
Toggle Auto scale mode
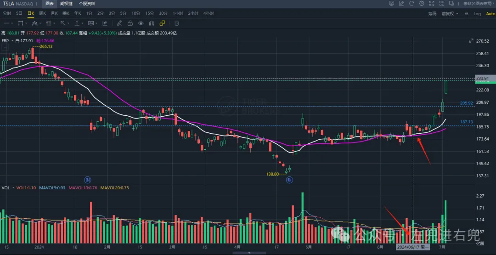pos(490,14)
